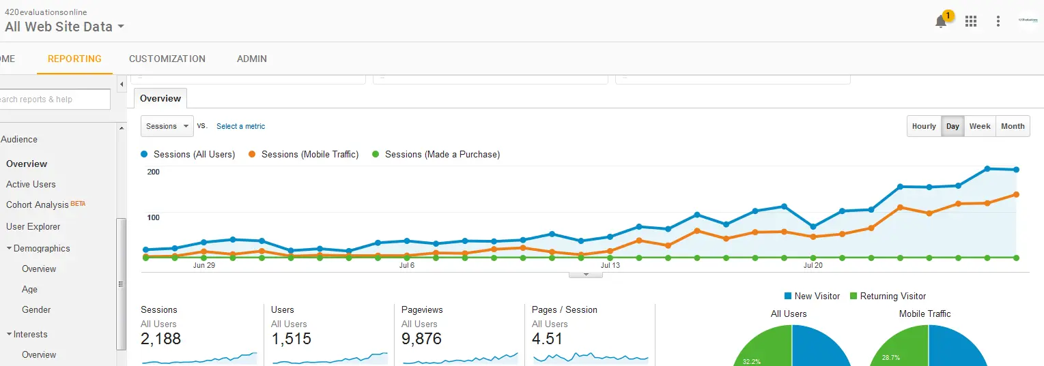Set chart granularity to Hourly
The height and width of the screenshot is (366, 1044).
pos(924,126)
